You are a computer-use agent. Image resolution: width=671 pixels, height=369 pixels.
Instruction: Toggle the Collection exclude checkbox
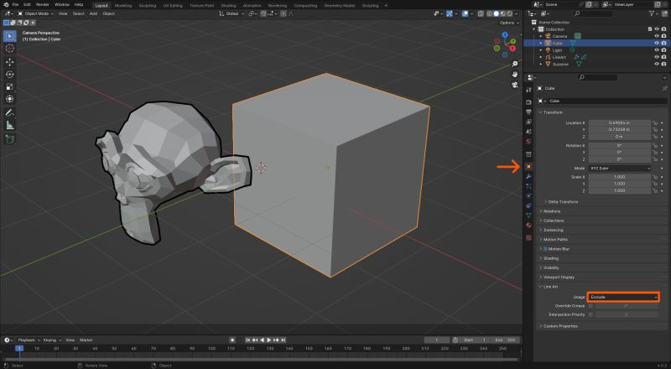(x=650, y=29)
